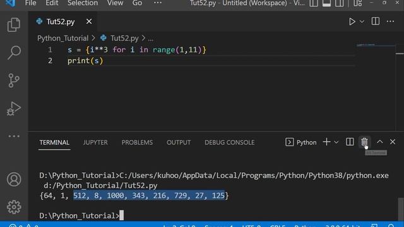Click the terminal prompt input area
The height and width of the screenshot is (227, 404).
pos(121,216)
